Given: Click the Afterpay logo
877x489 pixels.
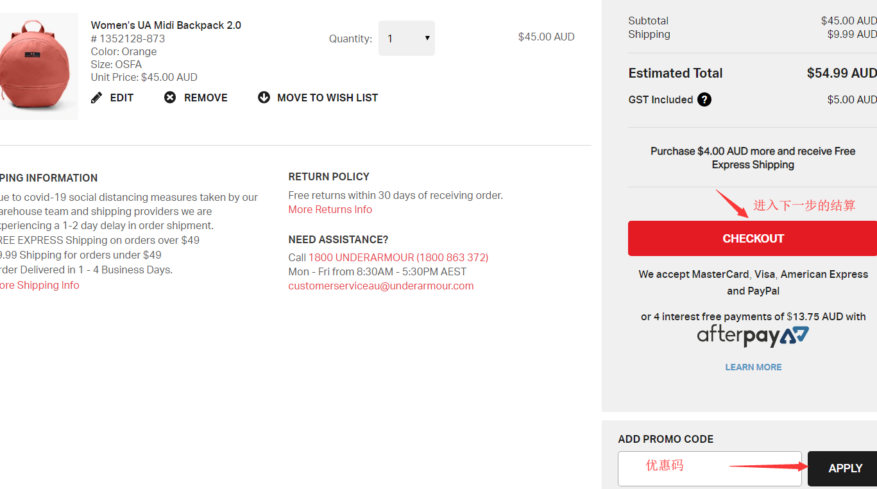Looking at the screenshot, I should pos(753,336).
